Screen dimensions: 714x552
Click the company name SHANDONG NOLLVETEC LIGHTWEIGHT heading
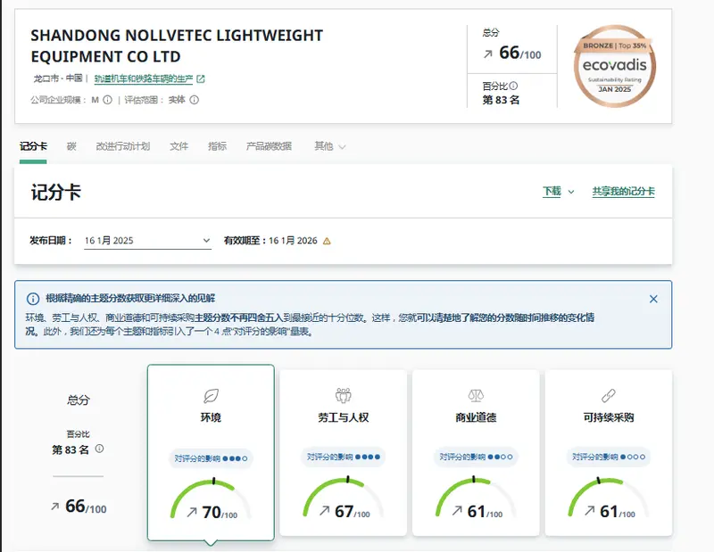point(177,46)
